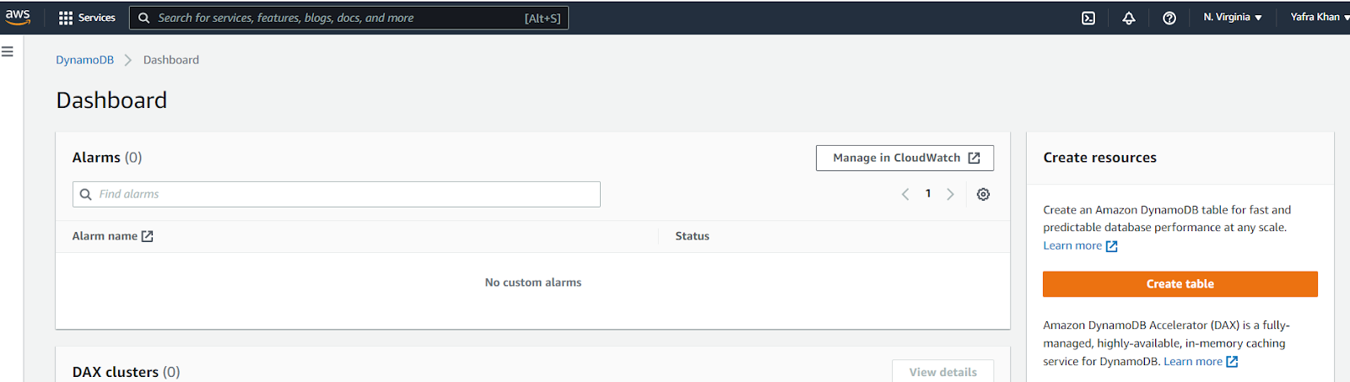
Task: Click the Manage in CloudWatch button
Action: click(x=904, y=158)
